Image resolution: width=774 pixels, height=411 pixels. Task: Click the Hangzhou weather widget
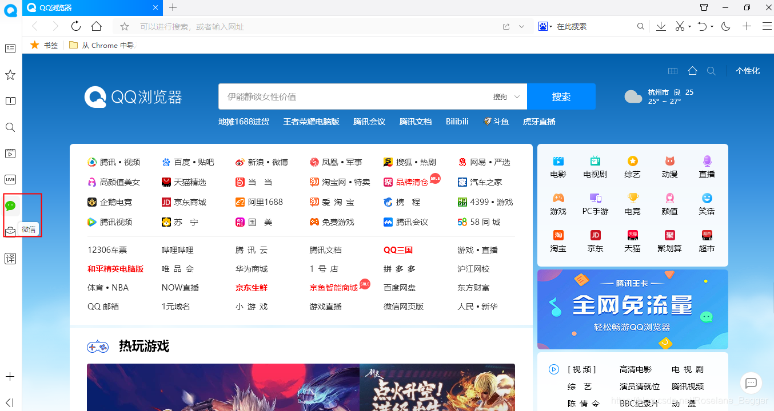659,96
